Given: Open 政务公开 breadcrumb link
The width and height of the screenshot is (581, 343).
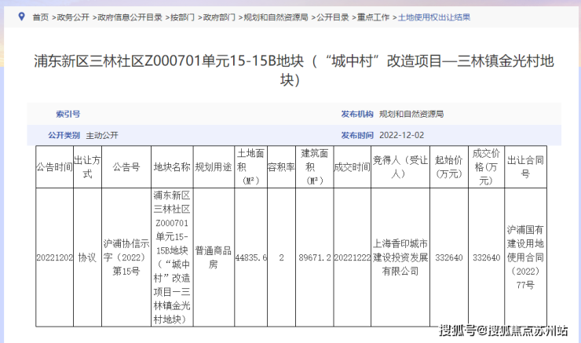Looking at the screenshot, I should coord(71,16).
